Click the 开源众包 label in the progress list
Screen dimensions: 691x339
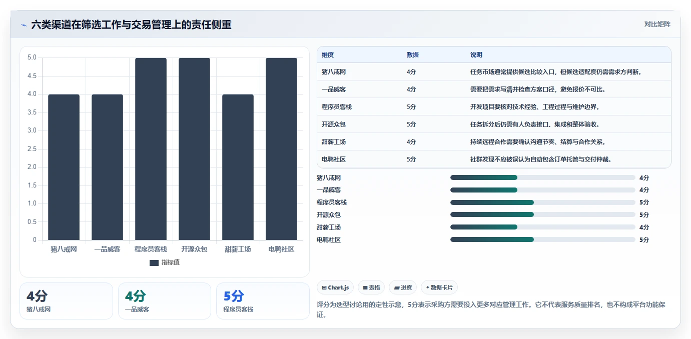pos(329,214)
